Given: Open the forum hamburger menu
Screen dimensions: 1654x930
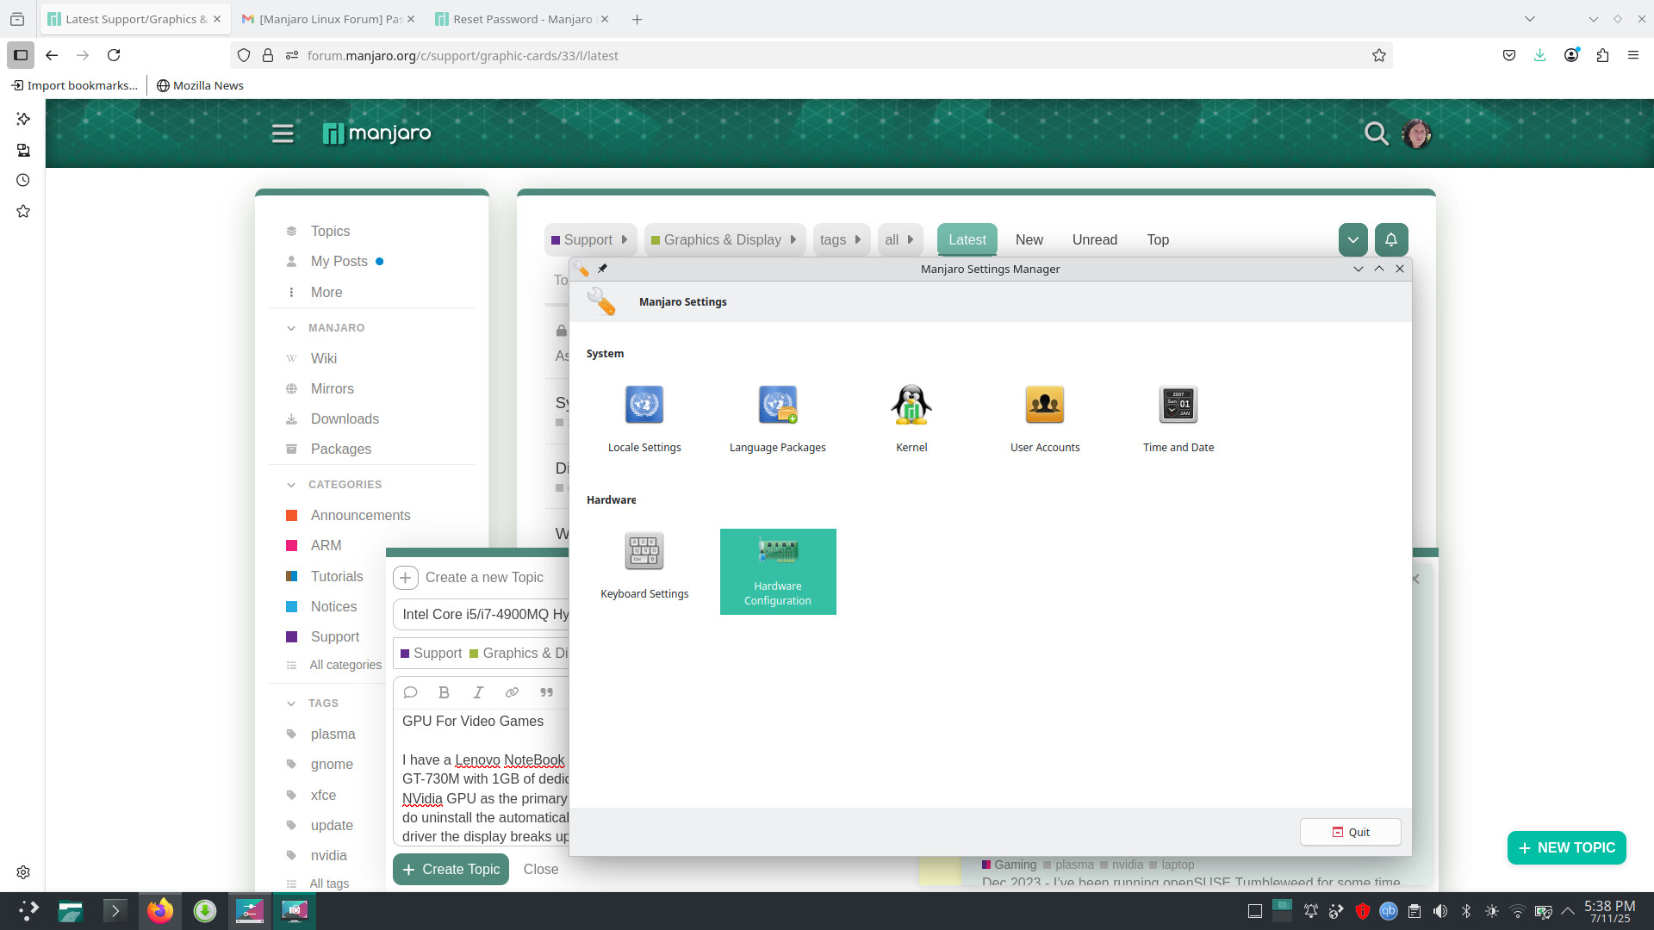Looking at the screenshot, I should point(283,133).
